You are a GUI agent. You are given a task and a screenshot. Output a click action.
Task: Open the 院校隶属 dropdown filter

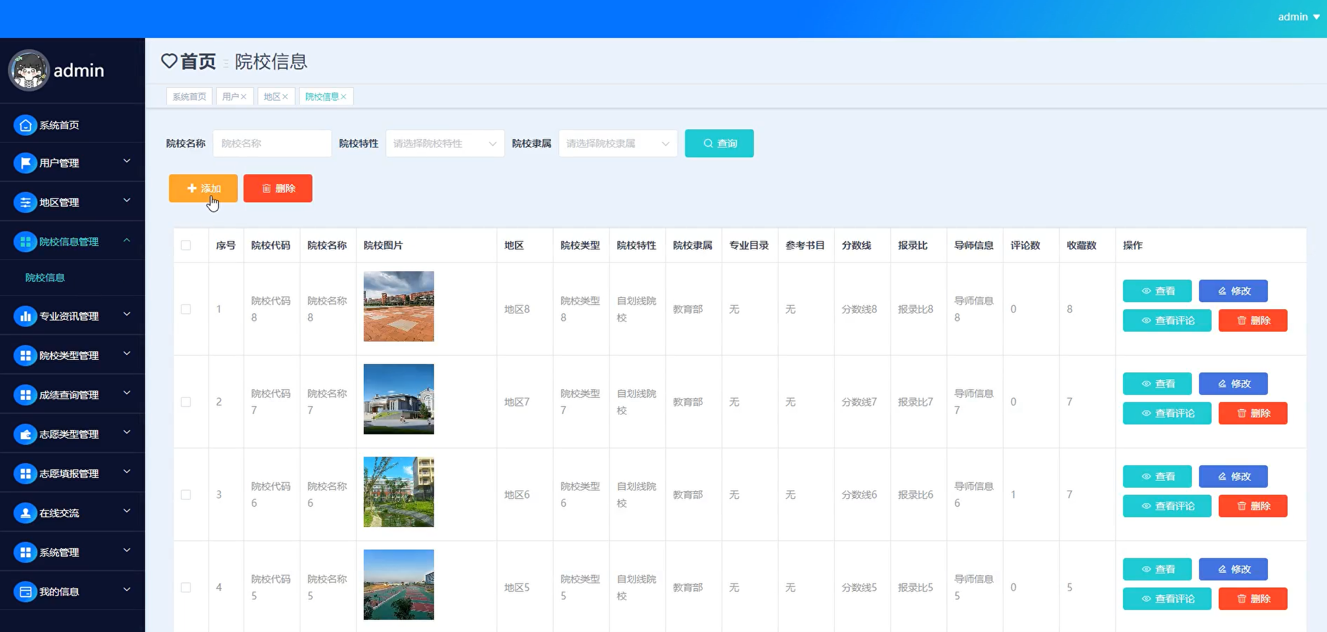[618, 143]
